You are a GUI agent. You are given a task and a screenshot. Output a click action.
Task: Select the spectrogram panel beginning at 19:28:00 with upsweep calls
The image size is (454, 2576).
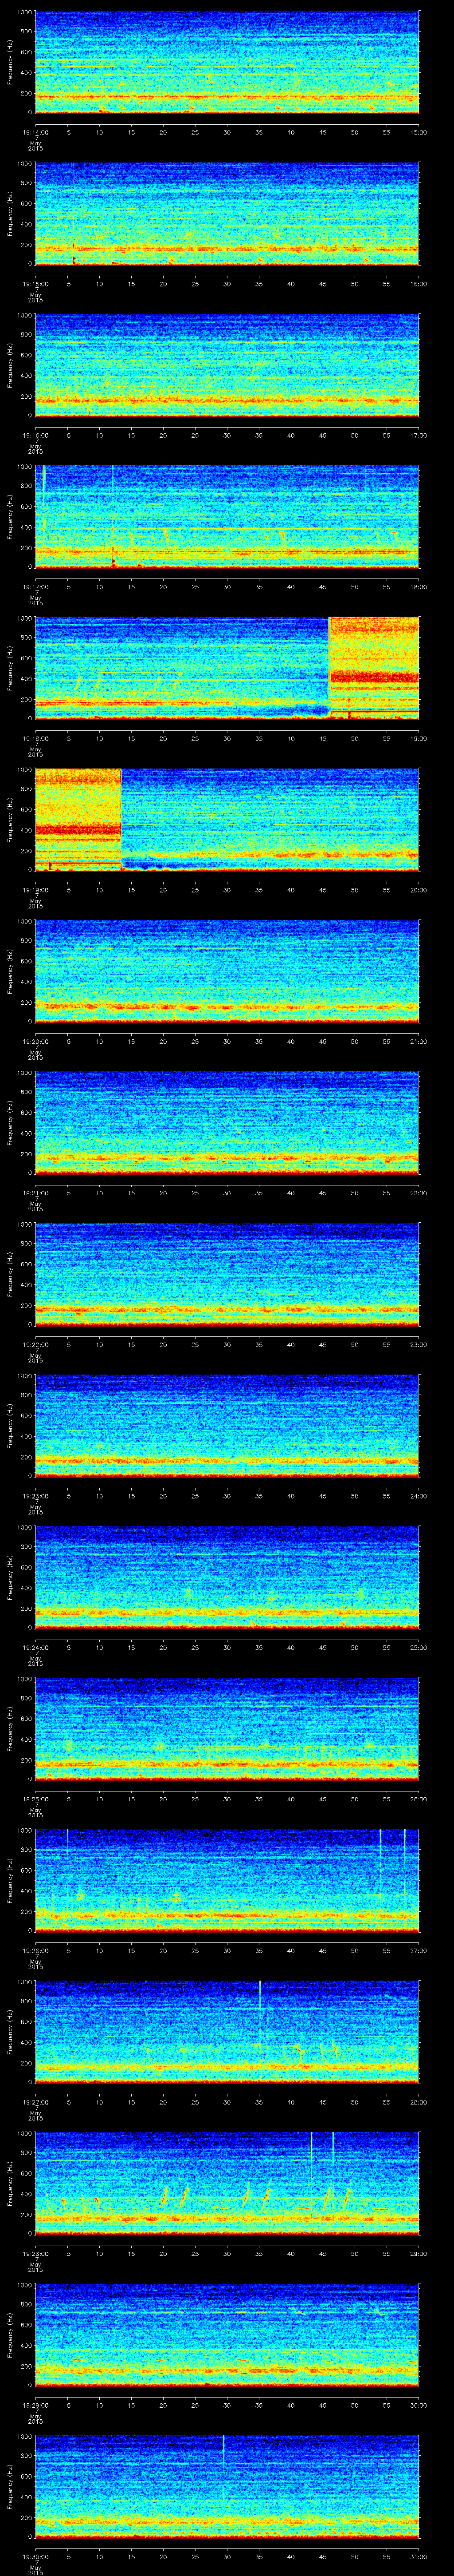(227, 2183)
